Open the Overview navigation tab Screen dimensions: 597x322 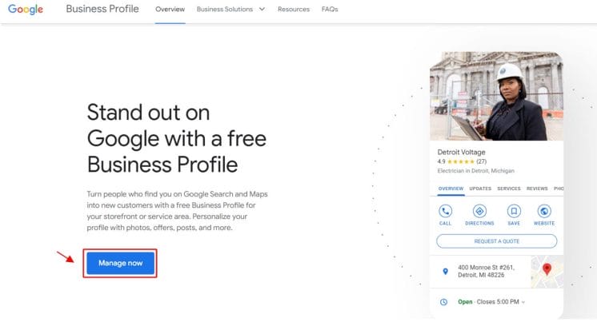click(x=170, y=9)
